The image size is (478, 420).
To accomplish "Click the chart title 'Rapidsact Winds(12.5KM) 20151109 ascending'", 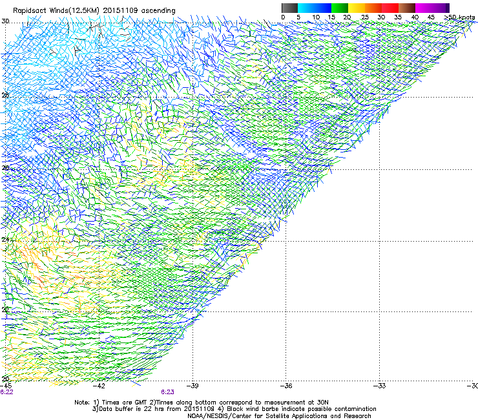I will coord(94,11).
